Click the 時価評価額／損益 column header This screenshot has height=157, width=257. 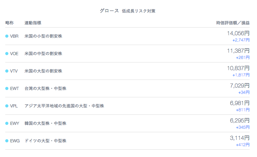pyautogui.click(x=233, y=23)
